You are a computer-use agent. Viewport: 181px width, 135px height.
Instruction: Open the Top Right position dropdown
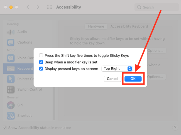click(118, 68)
